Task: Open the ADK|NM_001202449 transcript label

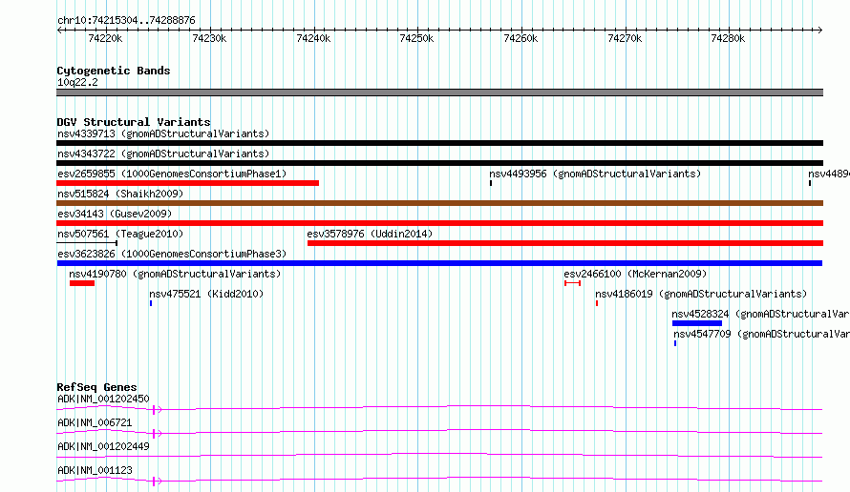Action: 103,446
